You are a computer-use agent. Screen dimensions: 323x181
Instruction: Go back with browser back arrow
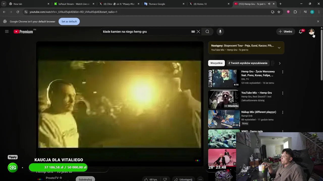tap(4, 12)
